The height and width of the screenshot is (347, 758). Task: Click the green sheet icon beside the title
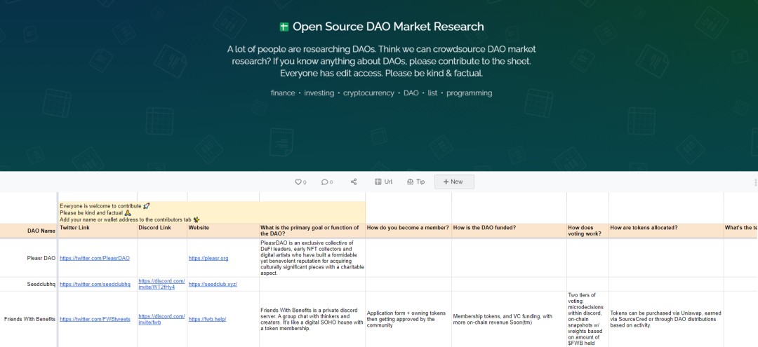284,27
